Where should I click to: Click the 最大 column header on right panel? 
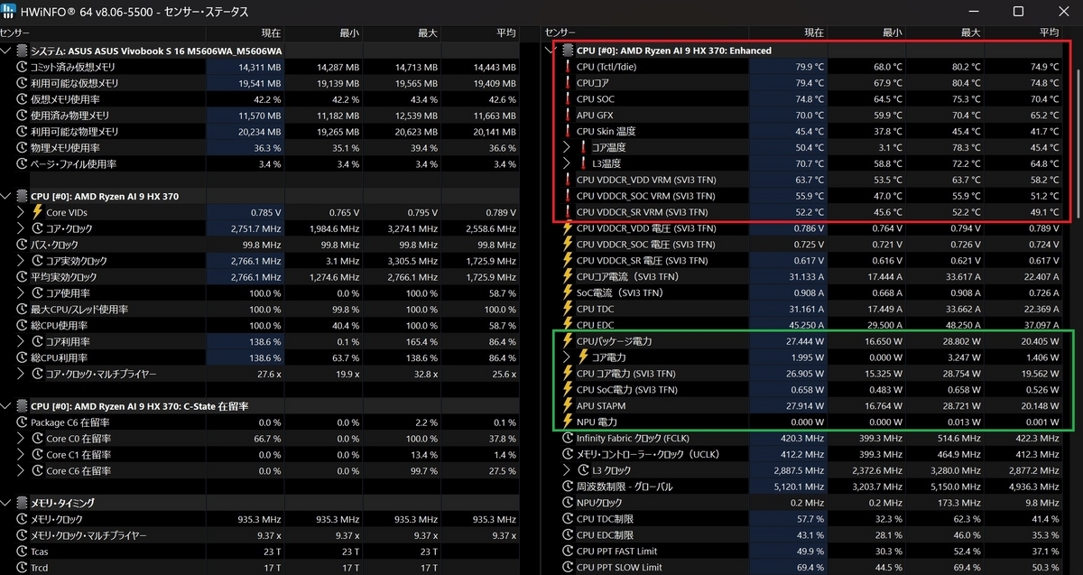click(944, 32)
